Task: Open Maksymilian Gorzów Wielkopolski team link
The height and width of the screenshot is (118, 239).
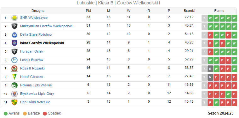Action: pyautogui.click(x=46, y=26)
